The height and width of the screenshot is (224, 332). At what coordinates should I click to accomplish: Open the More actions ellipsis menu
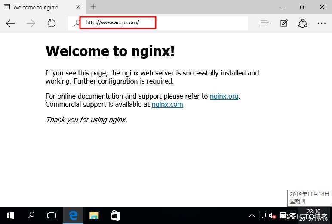point(321,23)
